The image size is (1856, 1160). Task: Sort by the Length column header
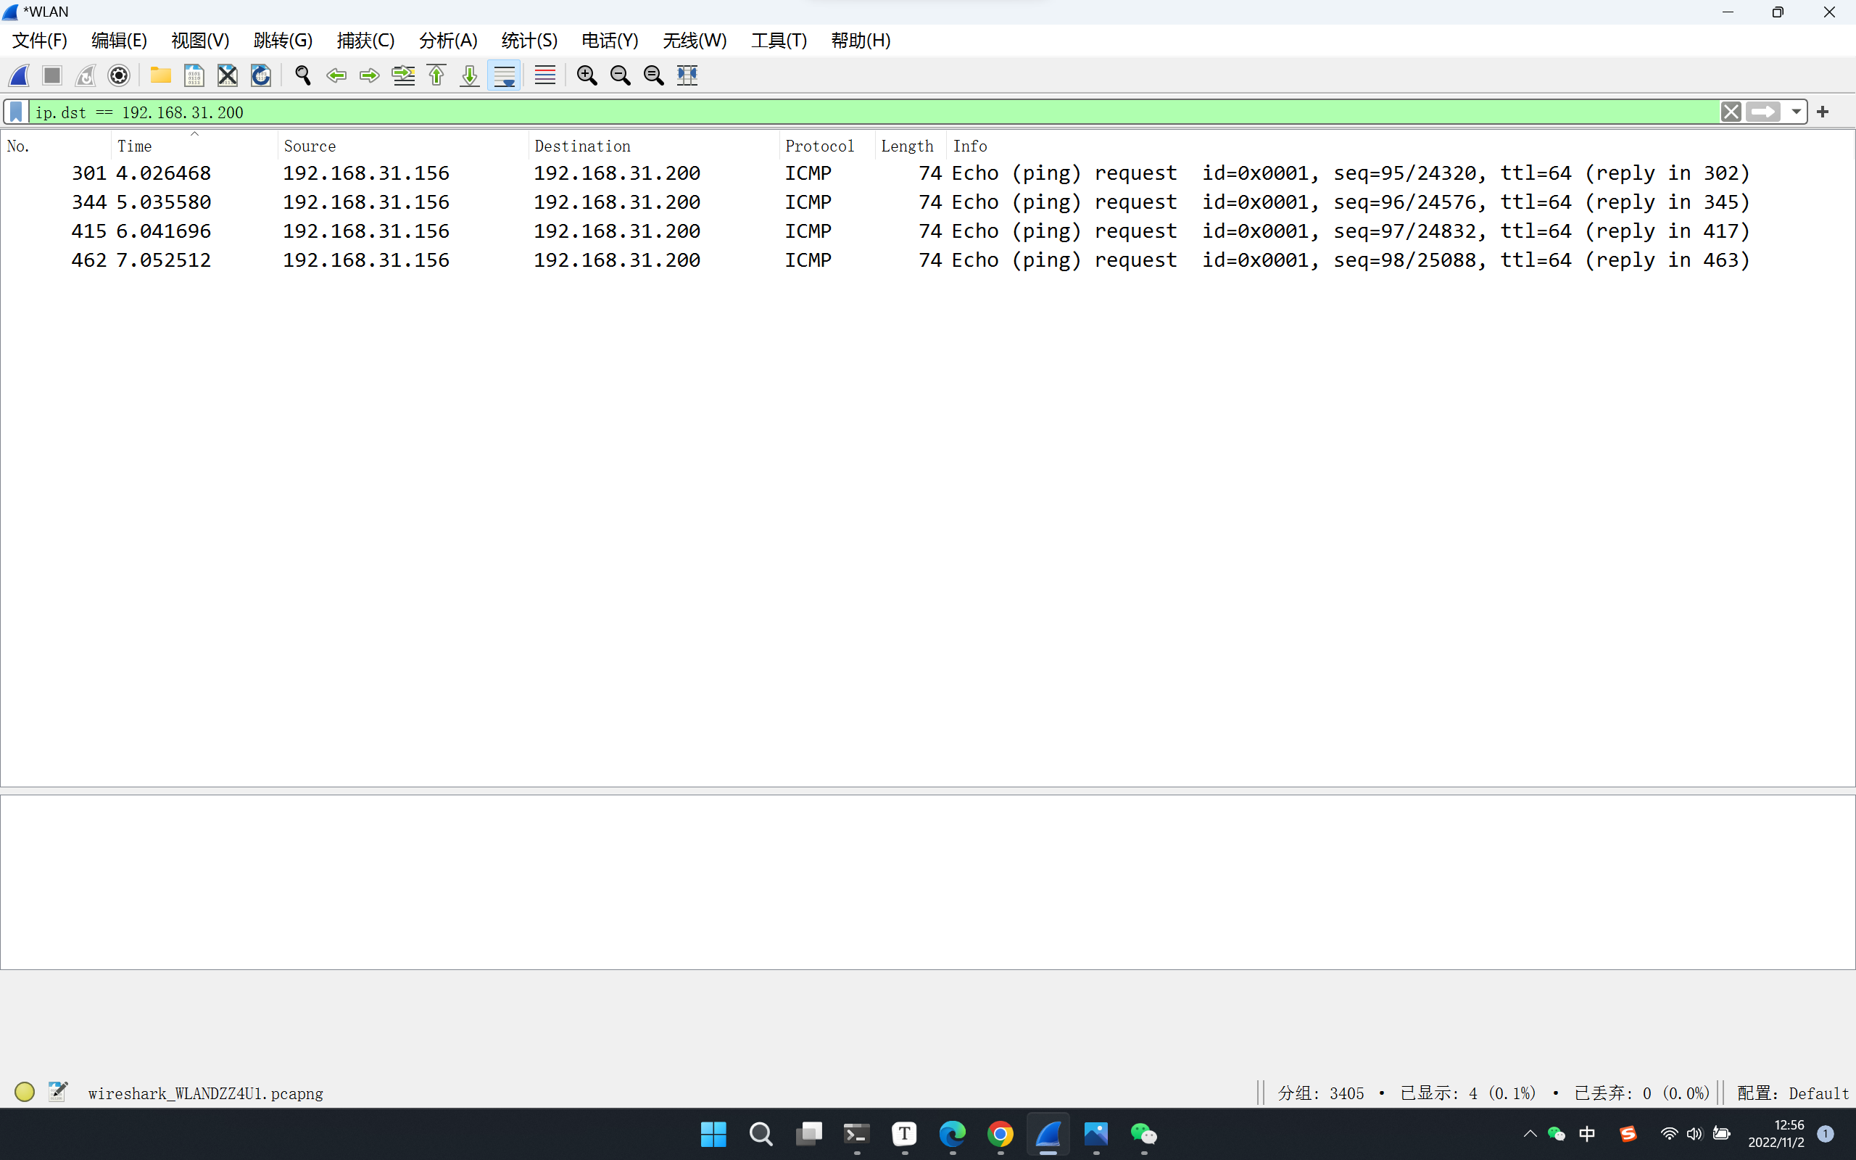[911, 146]
